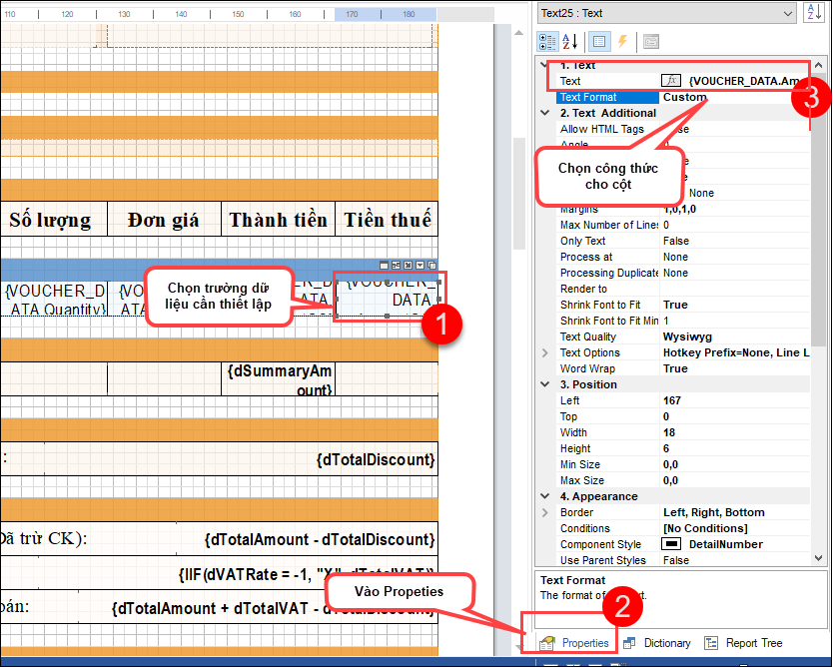Click the A-Z sort button beside component selector
833x667 pixels.
813,13
